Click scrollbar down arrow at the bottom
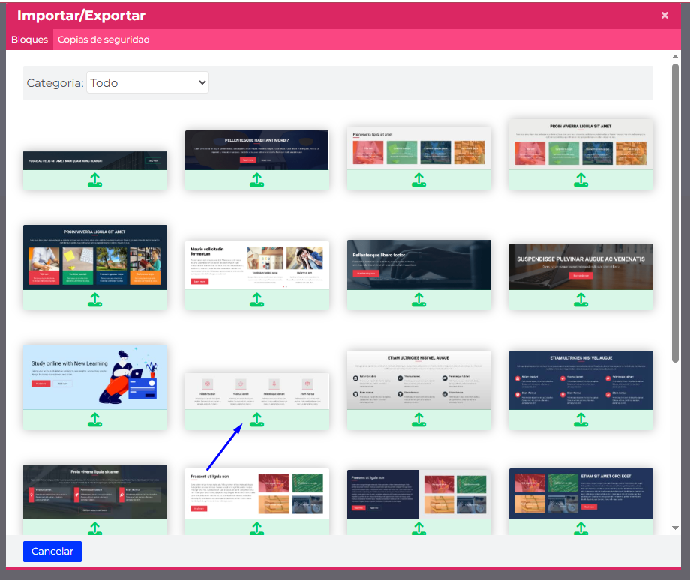690x580 pixels. [676, 528]
